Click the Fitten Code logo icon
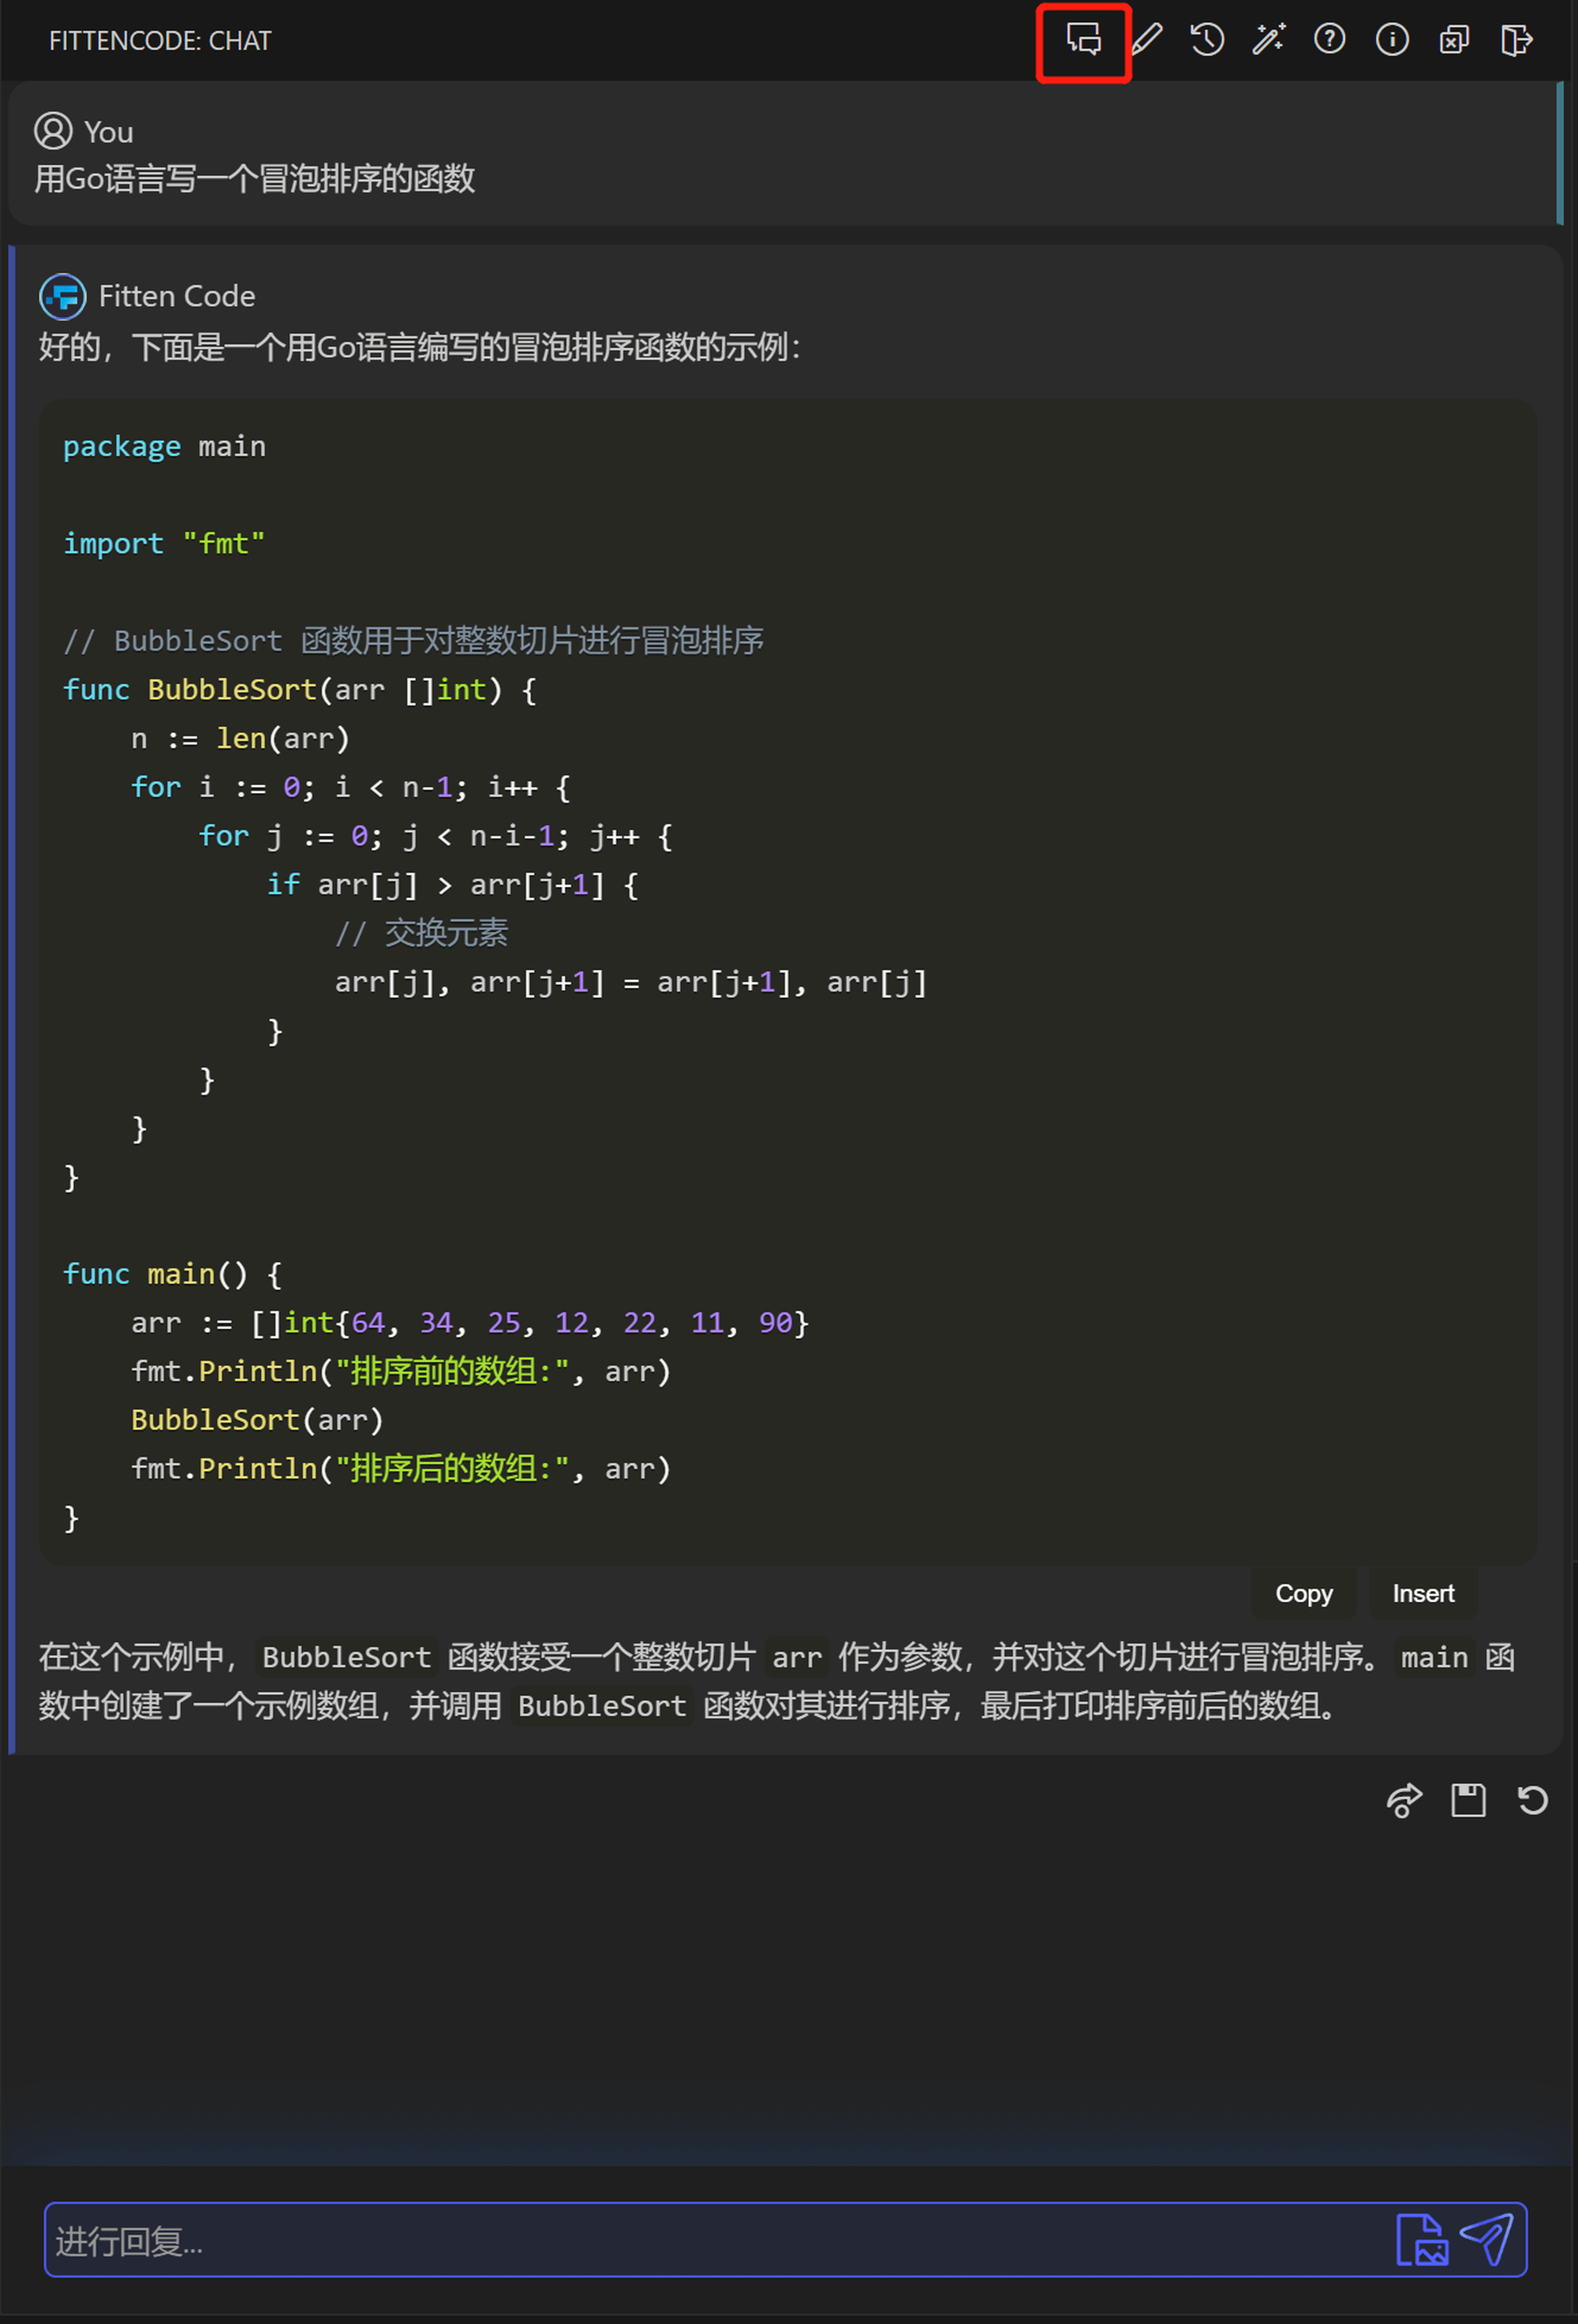Screen dimensions: 1578x2324 62,296
